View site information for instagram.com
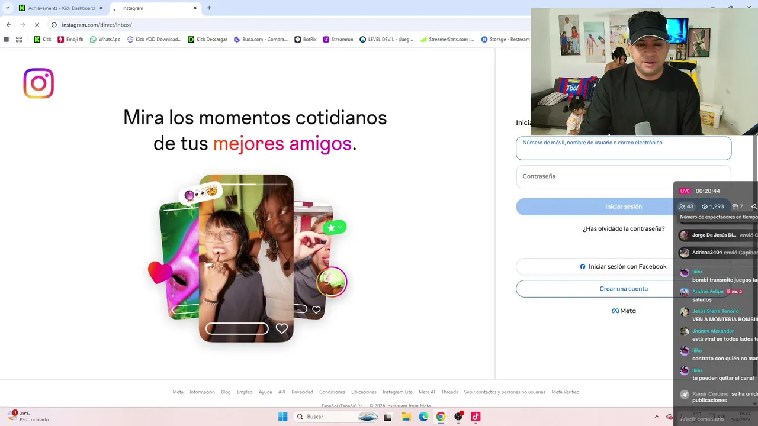The width and height of the screenshot is (758, 426). 54,25
